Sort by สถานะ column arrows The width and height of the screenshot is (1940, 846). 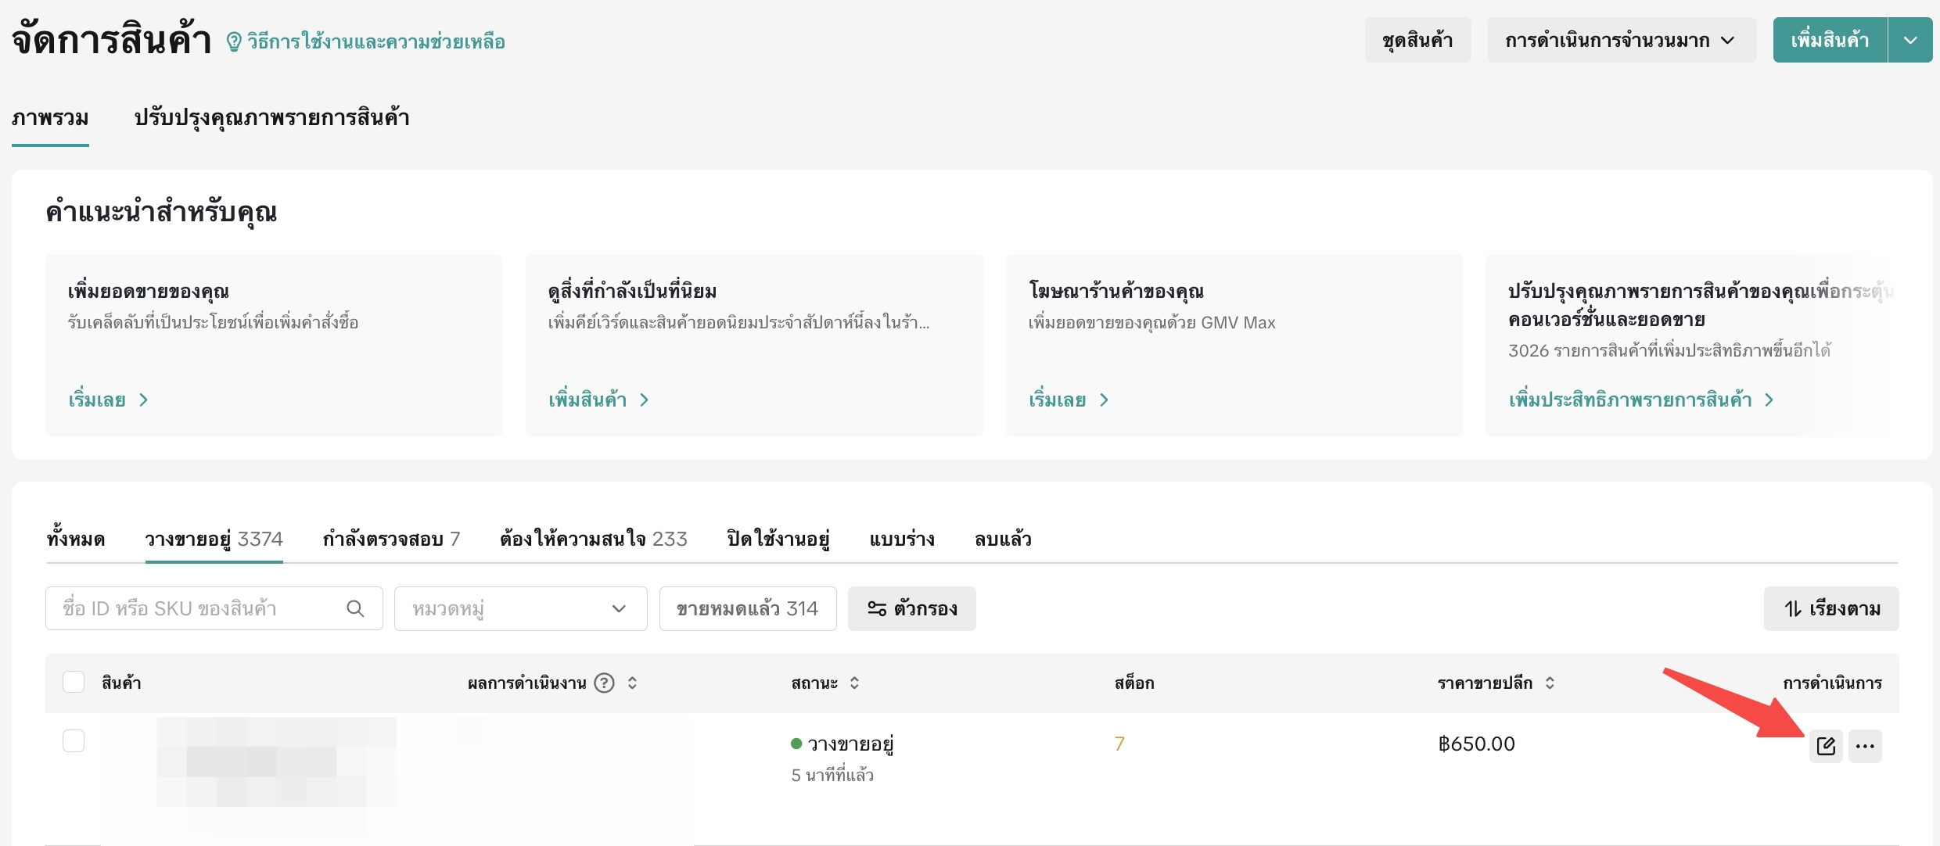(x=854, y=683)
